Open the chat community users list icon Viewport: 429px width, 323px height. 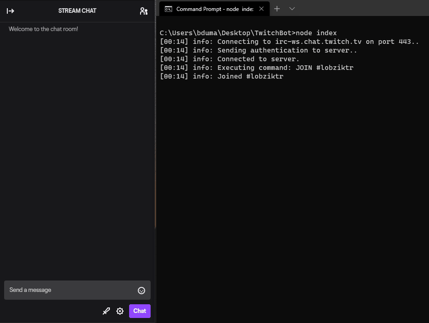(144, 11)
